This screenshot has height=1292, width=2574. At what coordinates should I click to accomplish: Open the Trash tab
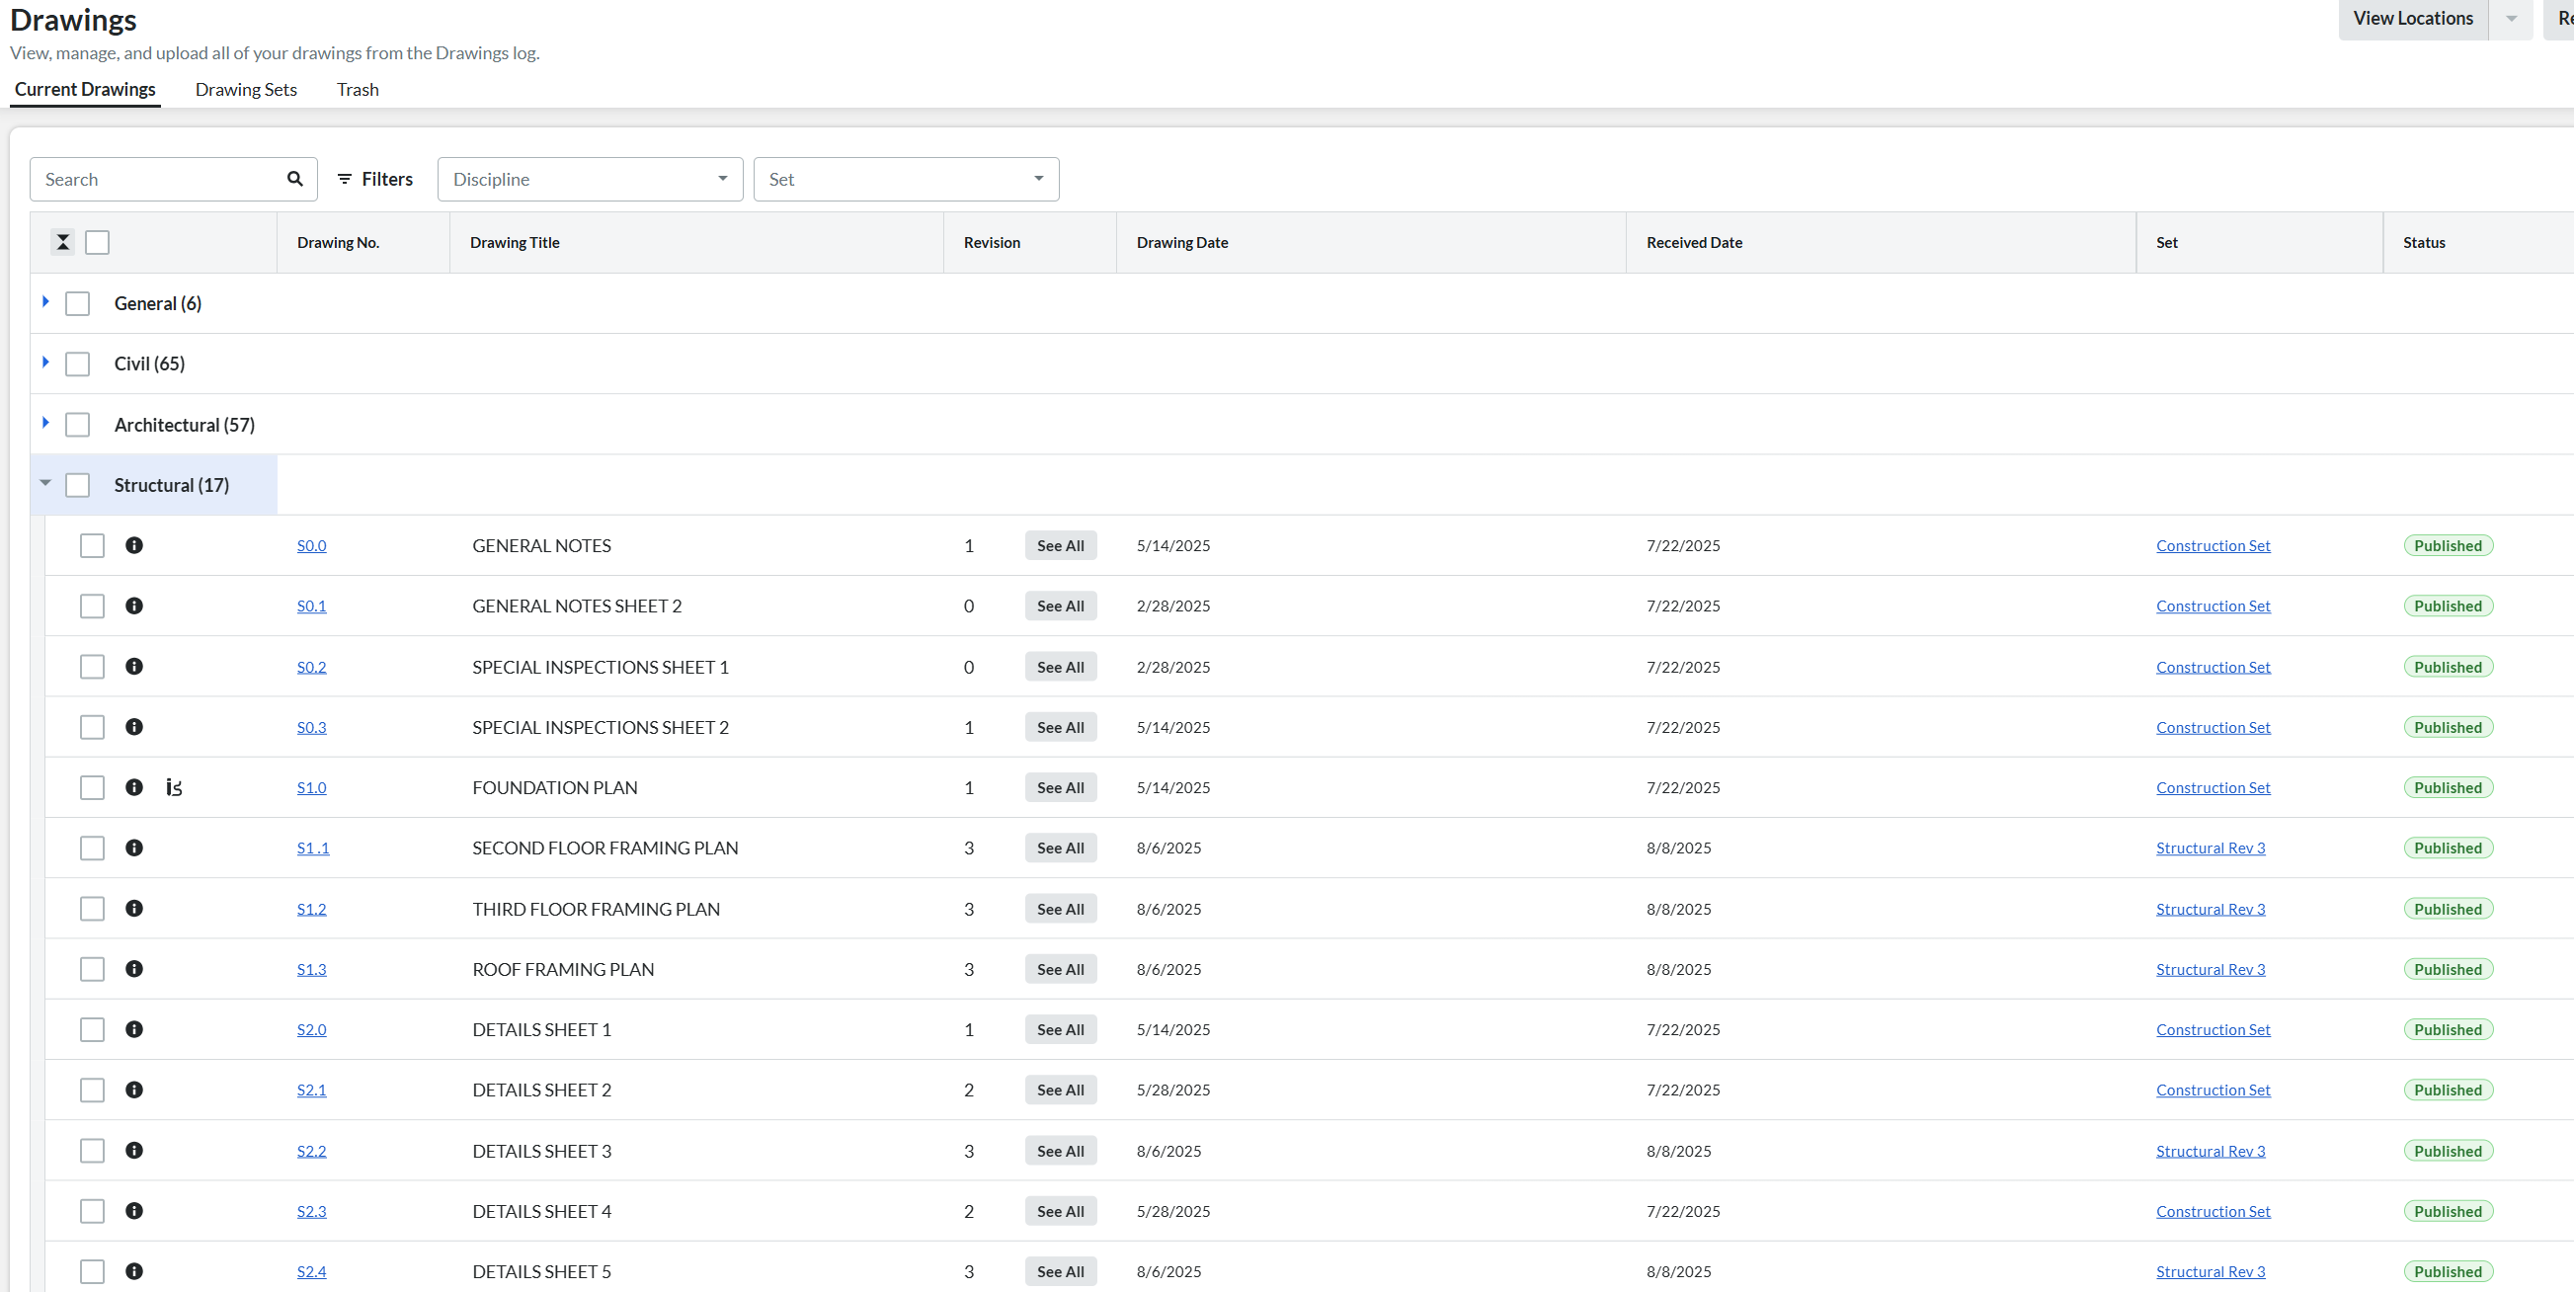[x=358, y=89]
